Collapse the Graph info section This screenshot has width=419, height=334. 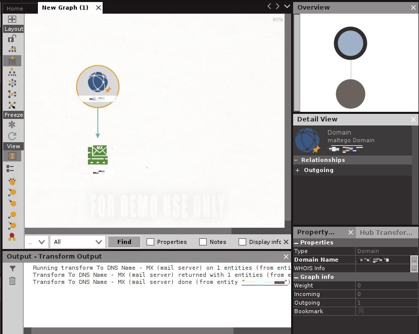[x=296, y=277]
